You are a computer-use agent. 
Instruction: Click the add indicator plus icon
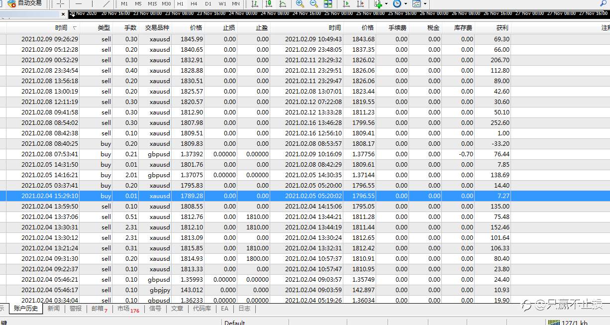(379, 3)
